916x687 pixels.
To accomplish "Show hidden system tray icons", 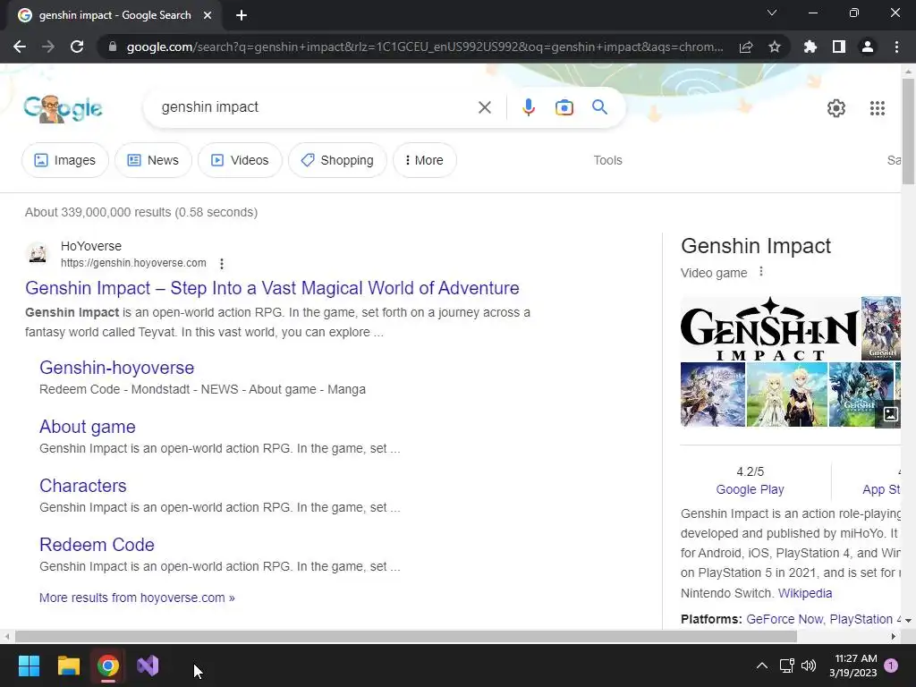I will click(x=762, y=666).
